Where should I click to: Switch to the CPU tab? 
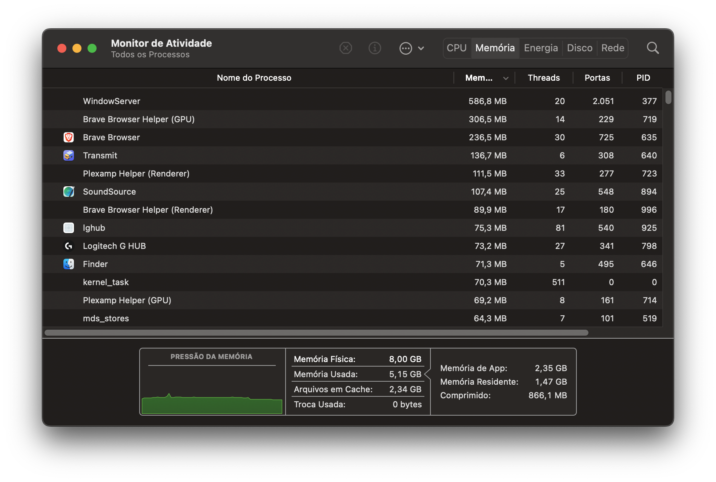pyautogui.click(x=457, y=48)
